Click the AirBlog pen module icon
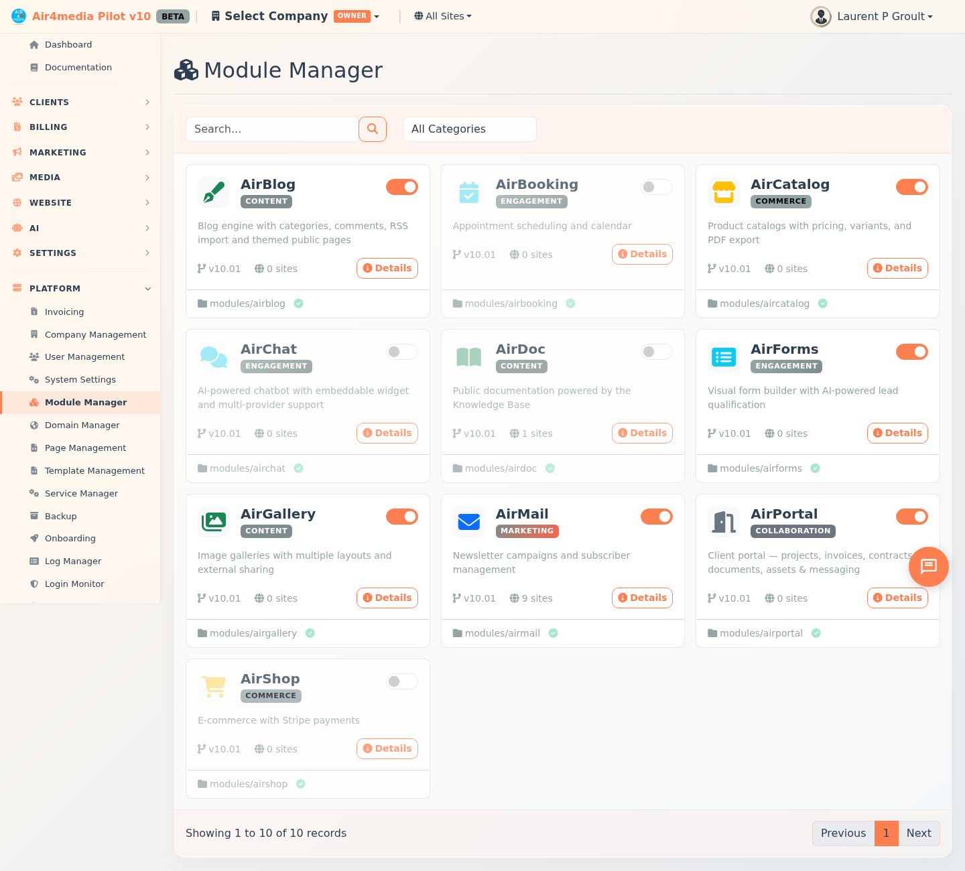 [x=213, y=192]
